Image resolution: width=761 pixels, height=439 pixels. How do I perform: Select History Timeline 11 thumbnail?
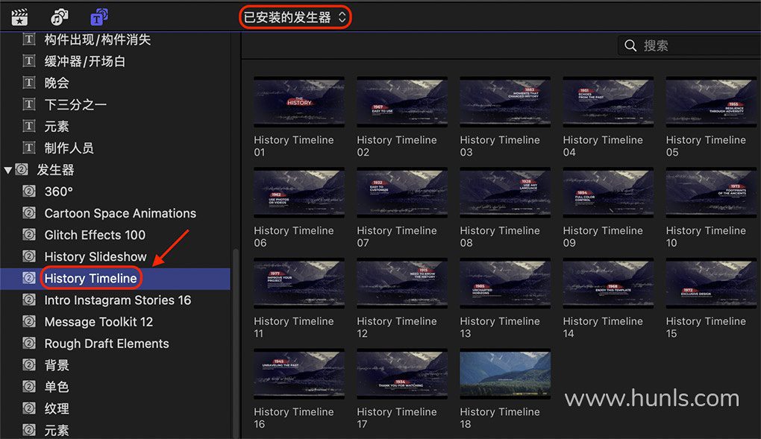click(x=299, y=283)
